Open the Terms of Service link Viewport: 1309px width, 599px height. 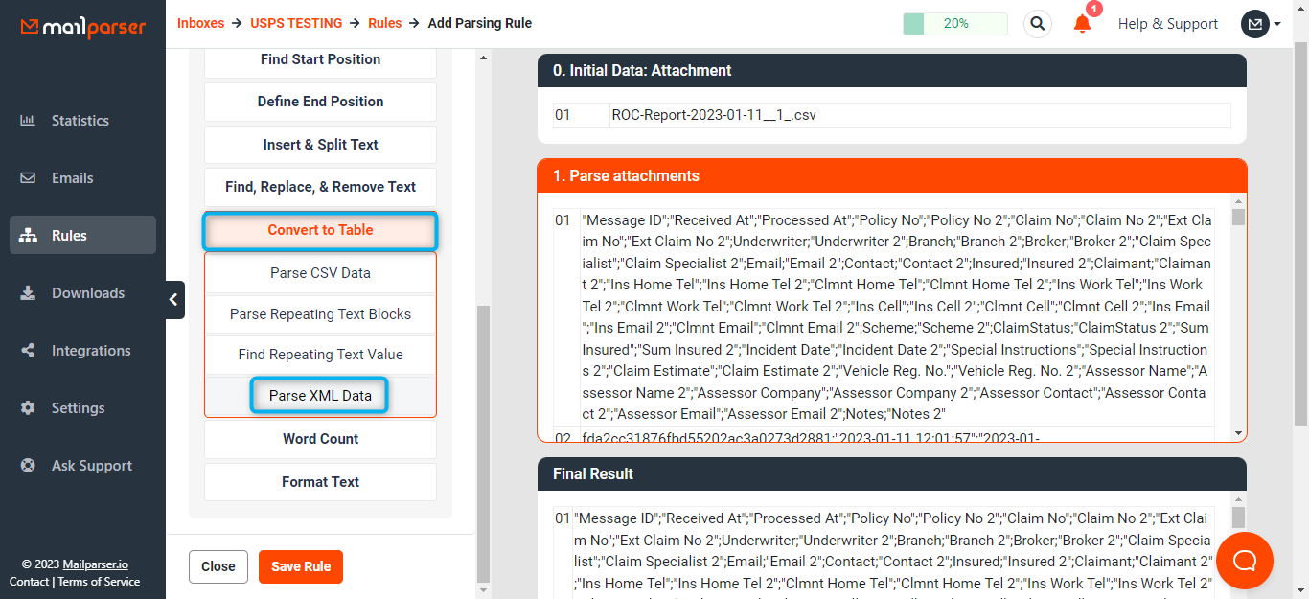(x=99, y=582)
